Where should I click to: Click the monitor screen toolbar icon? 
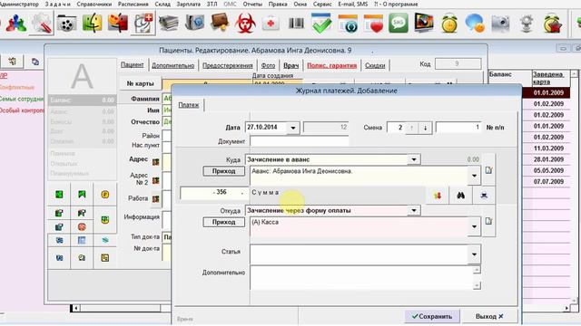click(424, 24)
